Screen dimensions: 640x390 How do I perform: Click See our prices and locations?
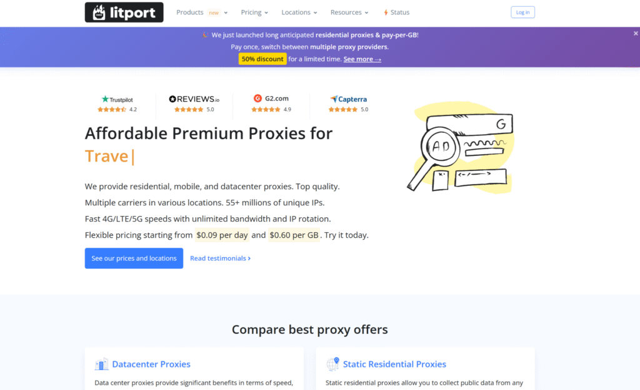[x=134, y=258]
